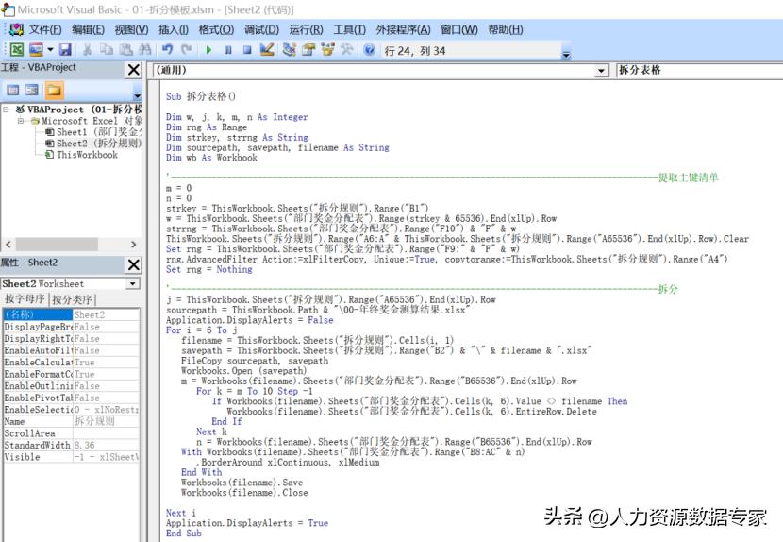Open the Project Explorer toolbar icon
The height and width of the screenshot is (542, 783).
point(289,49)
